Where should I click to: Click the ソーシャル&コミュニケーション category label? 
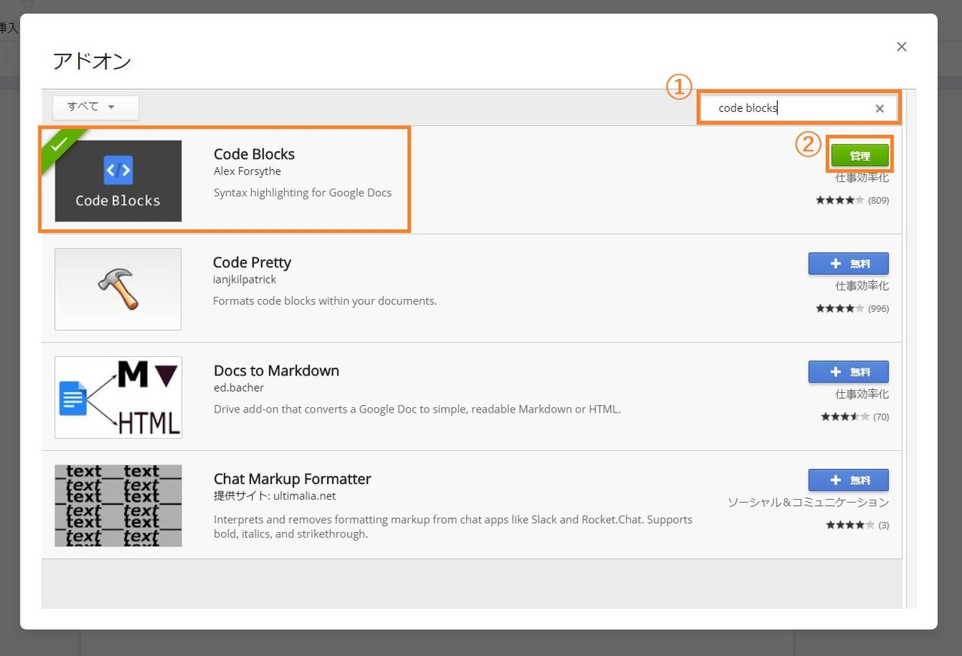pyautogui.click(x=808, y=503)
